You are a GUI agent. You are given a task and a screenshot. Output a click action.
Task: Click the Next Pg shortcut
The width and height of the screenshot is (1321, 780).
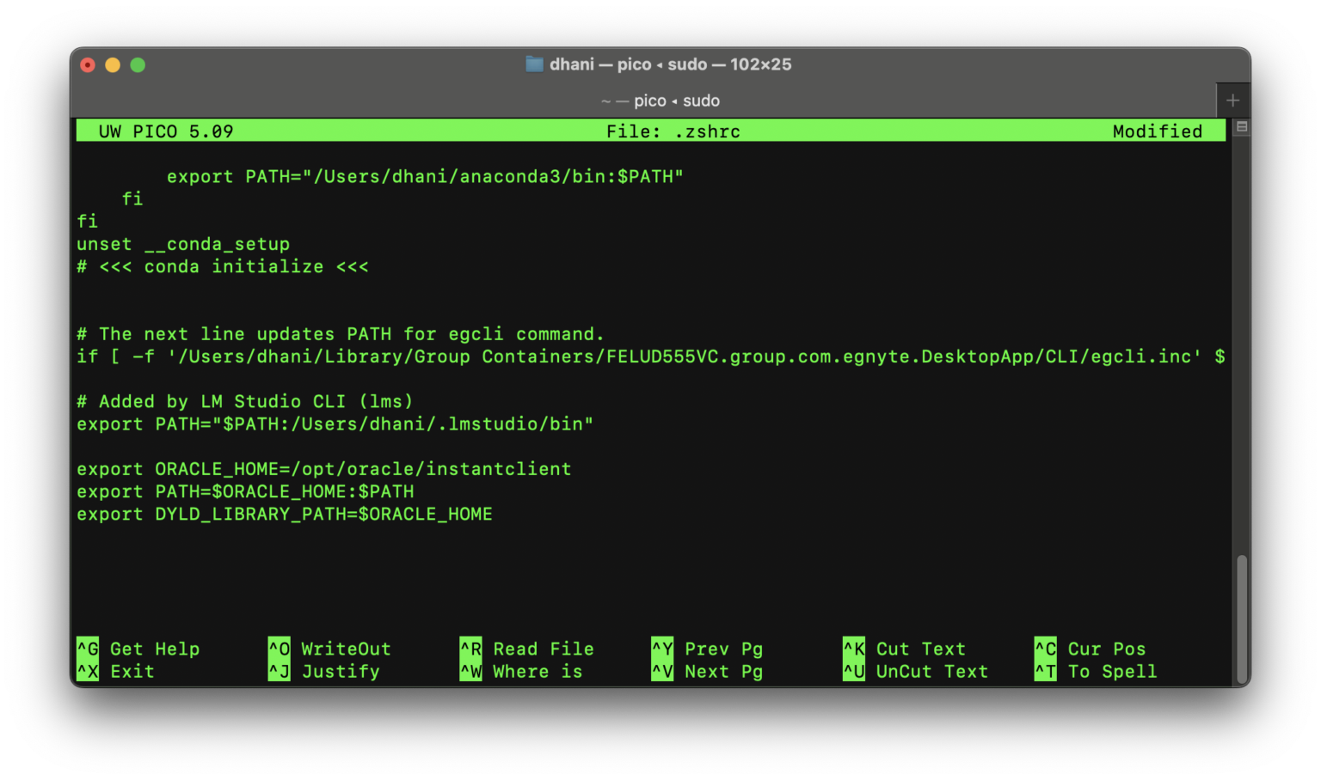[723, 671]
